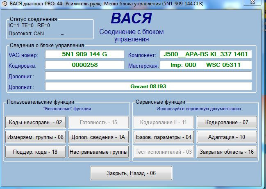This screenshot has height=189, width=266.
Task: Click the Кодировка field '0000258'
Action: [x=85, y=65]
